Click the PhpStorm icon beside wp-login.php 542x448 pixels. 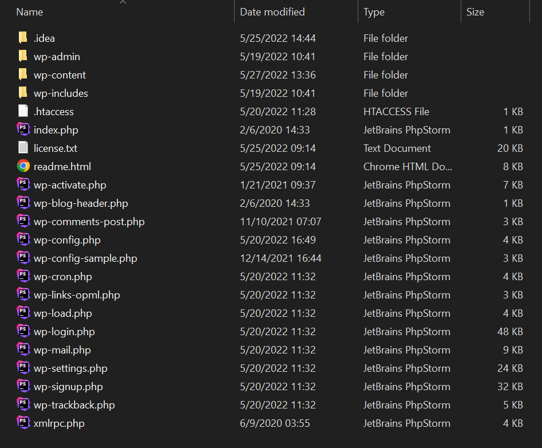23,332
